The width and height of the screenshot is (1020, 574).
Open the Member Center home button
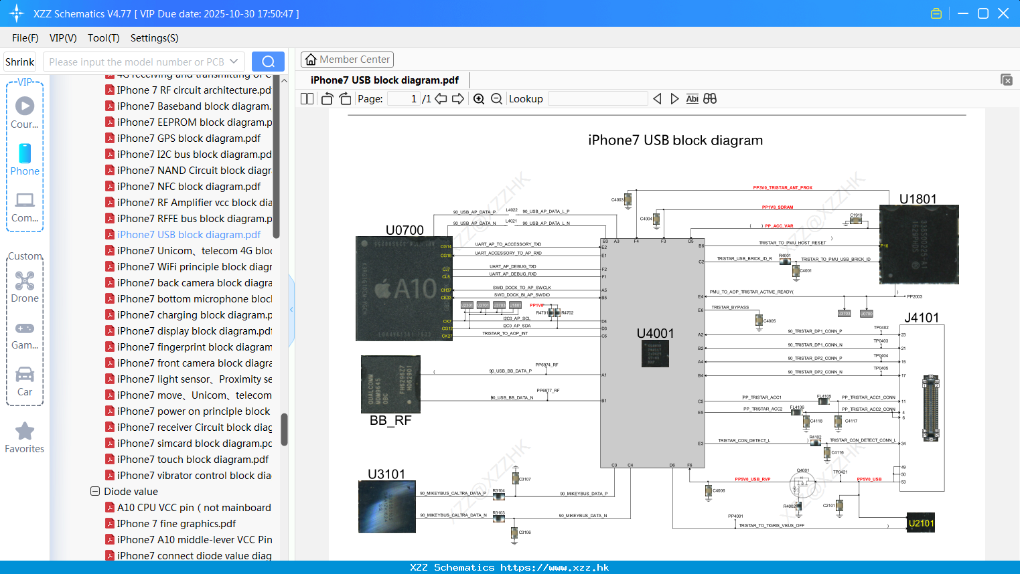coord(347,60)
